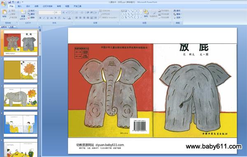Toggle bold formatting
The width and height of the screenshot is (247, 157).
click(x=40, y=18)
